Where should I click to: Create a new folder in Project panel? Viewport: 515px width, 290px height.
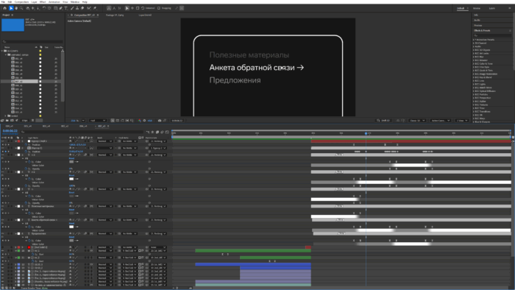tap(7, 121)
